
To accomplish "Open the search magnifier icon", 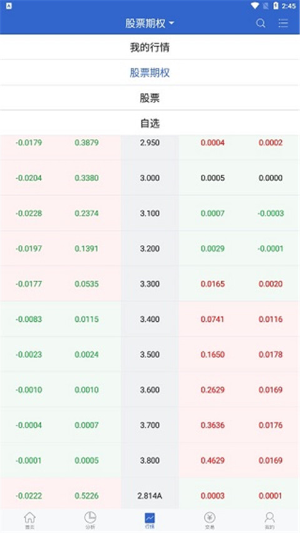I will tap(261, 23).
